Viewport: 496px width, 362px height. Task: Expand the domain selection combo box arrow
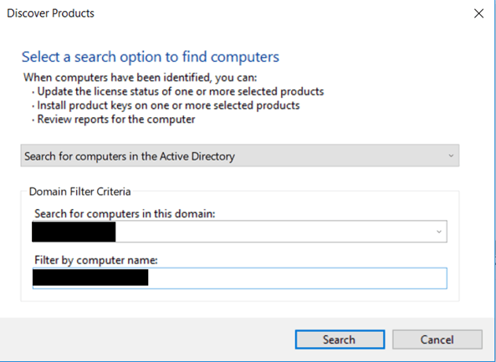point(439,232)
